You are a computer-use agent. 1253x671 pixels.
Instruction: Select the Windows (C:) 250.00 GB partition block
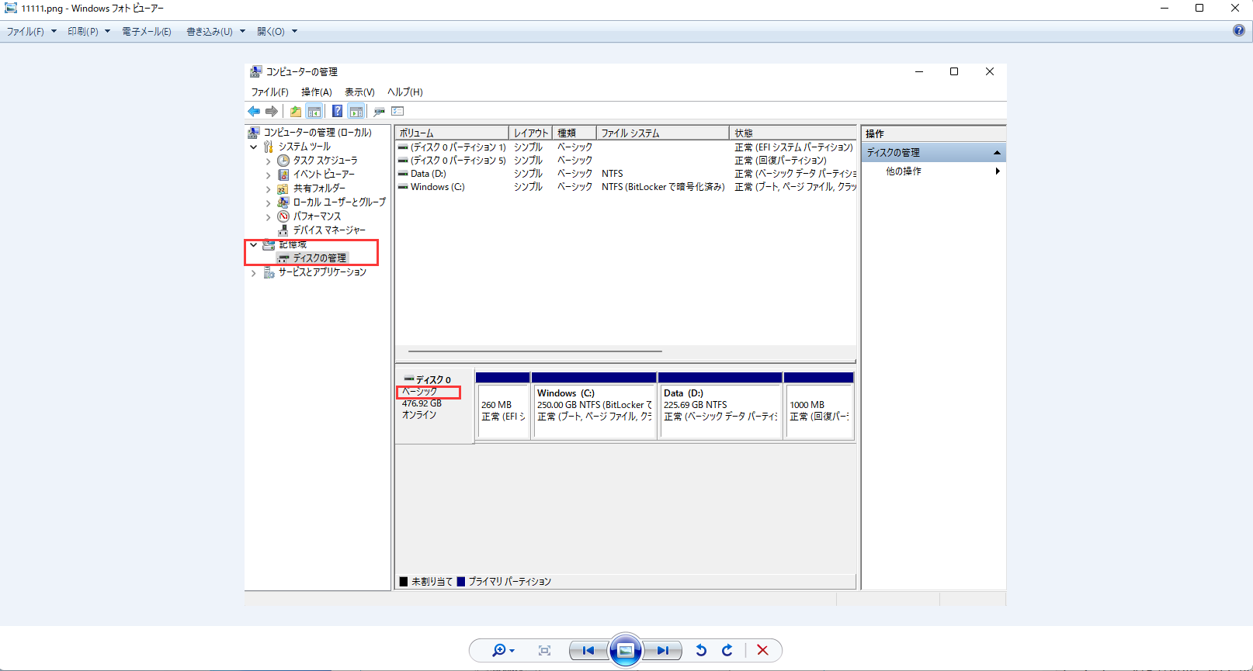pyautogui.click(x=595, y=406)
